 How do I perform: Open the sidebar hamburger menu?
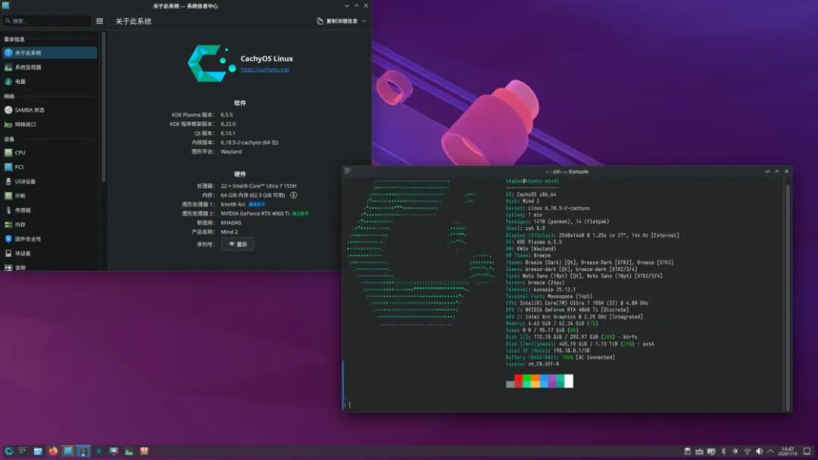click(100, 21)
